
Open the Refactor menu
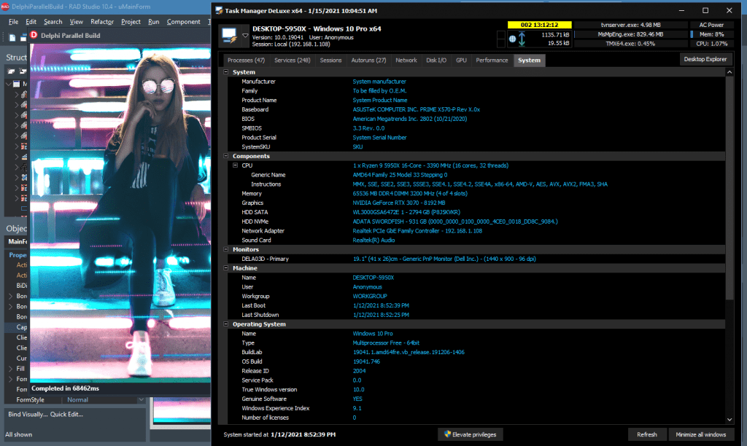pos(102,22)
